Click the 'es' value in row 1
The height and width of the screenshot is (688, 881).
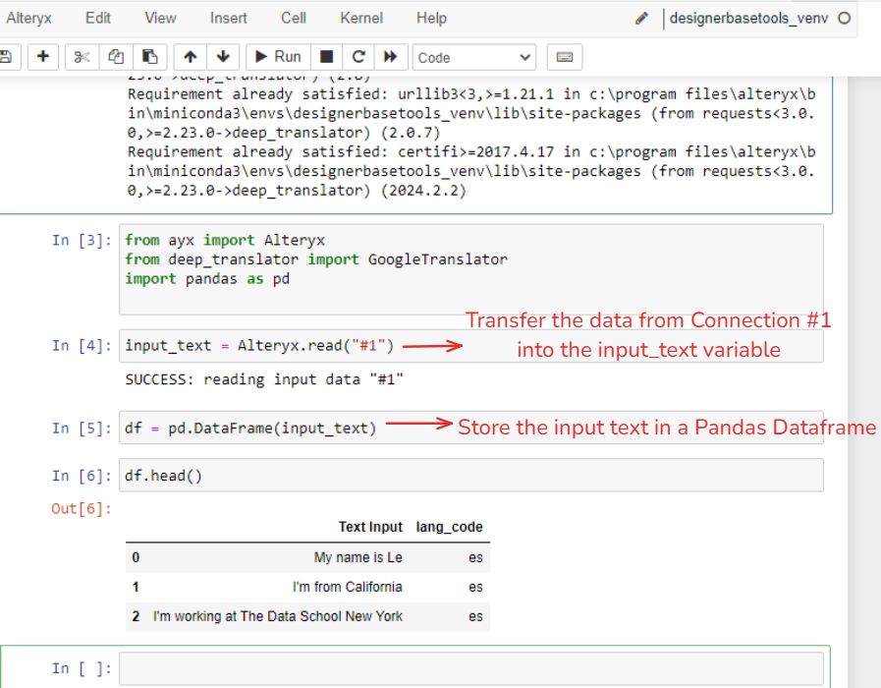(x=475, y=587)
